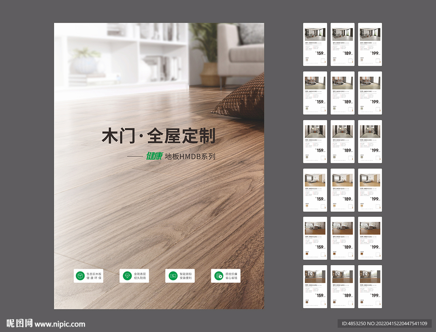Click the 智能锁扣 安装便利 badge text
Image resolution: width=436 pixels, height=332 pixels.
tap(186, 276)
